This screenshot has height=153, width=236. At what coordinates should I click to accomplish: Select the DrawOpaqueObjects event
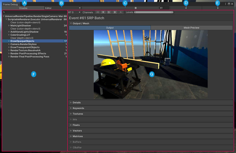click(x=22, y=41)
